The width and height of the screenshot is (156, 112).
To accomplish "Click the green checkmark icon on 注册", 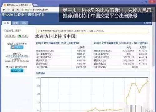I will pyautogui.click(x=20, y=36).
